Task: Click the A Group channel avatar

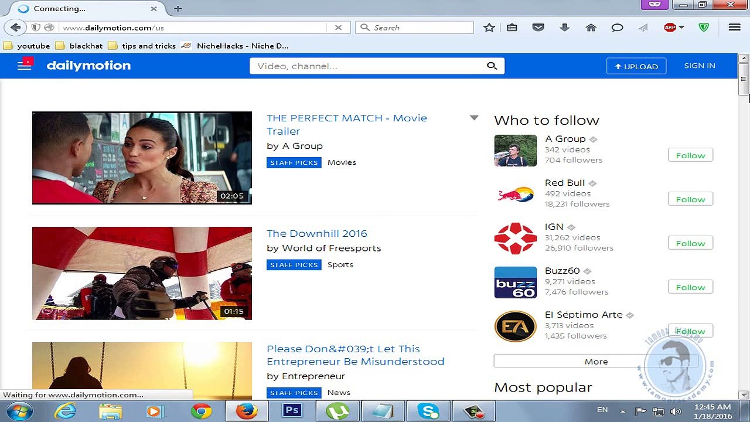Action: tap(515, 151)
